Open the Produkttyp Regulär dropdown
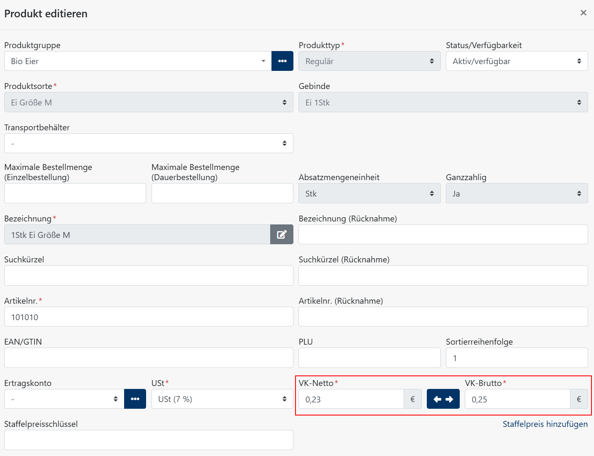Screen dimensions: 594x456 (369, 61)
